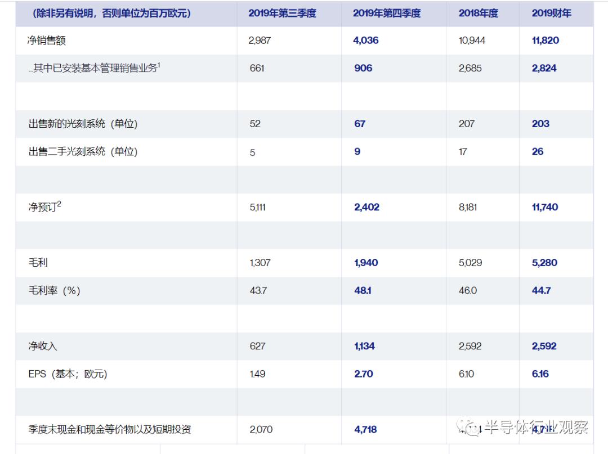The width and height of the screenshot is (608, 454).
Task: Click the 2019年第四季度 column header
Action: pyautogui.click(x=387, y=13)
